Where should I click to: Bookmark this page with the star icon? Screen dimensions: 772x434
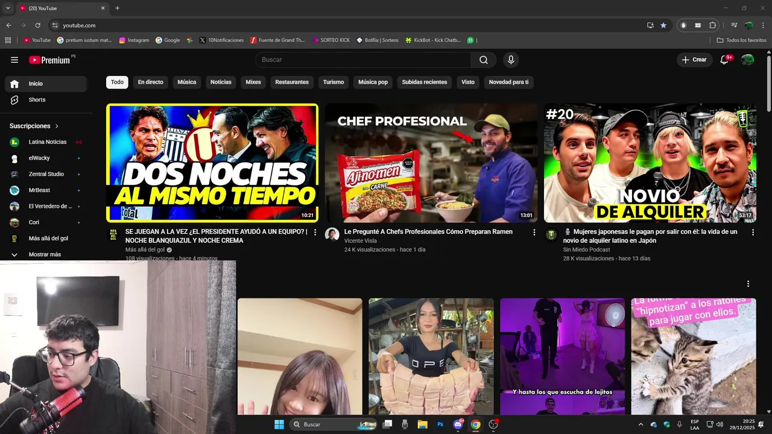[x=663, y=25]
